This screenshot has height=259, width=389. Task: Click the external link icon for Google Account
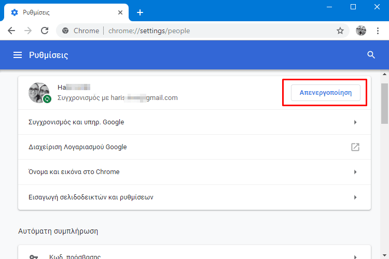pos(355,147)
